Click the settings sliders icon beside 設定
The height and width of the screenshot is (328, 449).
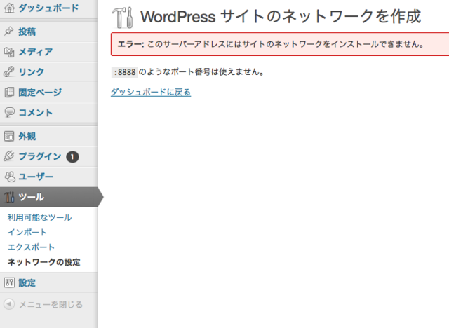coord(9,282)
